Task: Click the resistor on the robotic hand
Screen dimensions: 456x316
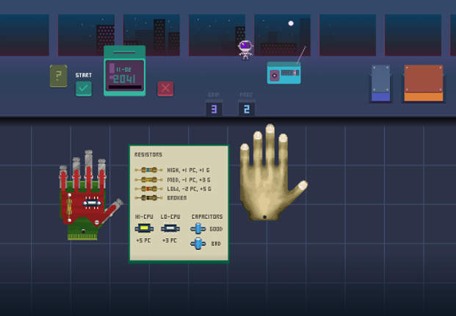Action: [69, 207]
